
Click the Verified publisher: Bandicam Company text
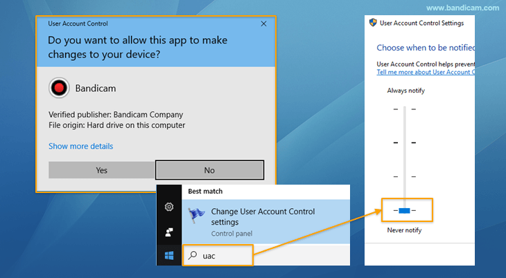click(x=116, y=115)
